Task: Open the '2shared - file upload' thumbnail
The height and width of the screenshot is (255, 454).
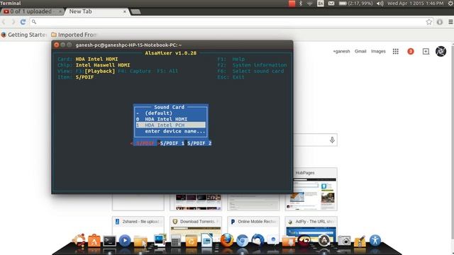Action: point(138,228)
